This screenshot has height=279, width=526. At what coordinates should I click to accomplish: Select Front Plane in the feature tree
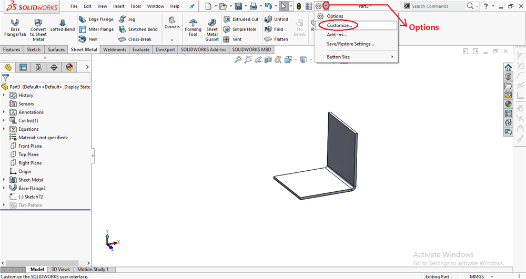point(30,146)
